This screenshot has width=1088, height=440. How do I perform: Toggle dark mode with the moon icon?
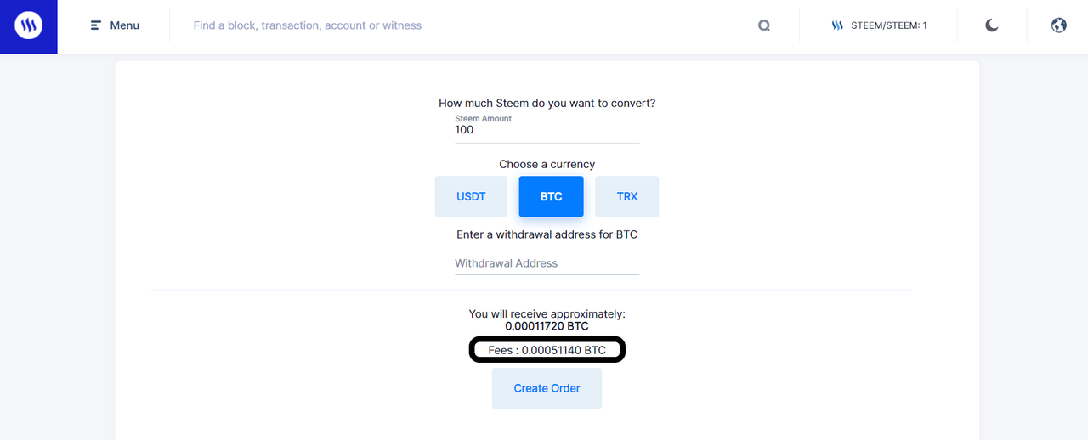click(992, 25)
